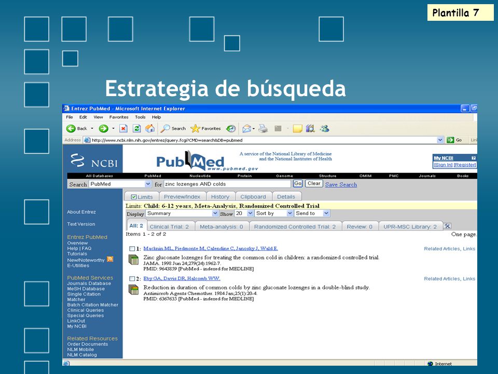
Task: Open the Search database PubMed dropdown
Action: [x=148, y=184]
